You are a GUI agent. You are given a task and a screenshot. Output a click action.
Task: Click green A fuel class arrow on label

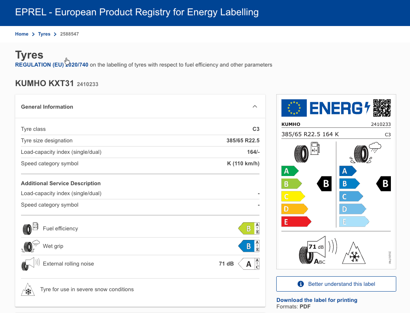tap(290, 171)
